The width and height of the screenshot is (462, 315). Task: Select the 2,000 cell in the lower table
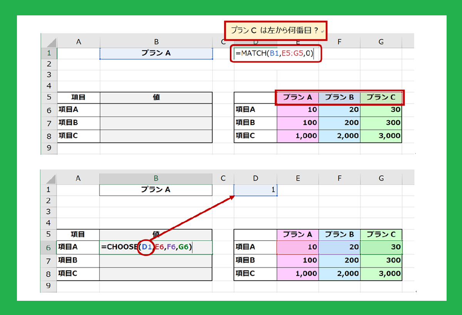click(339, 274)
